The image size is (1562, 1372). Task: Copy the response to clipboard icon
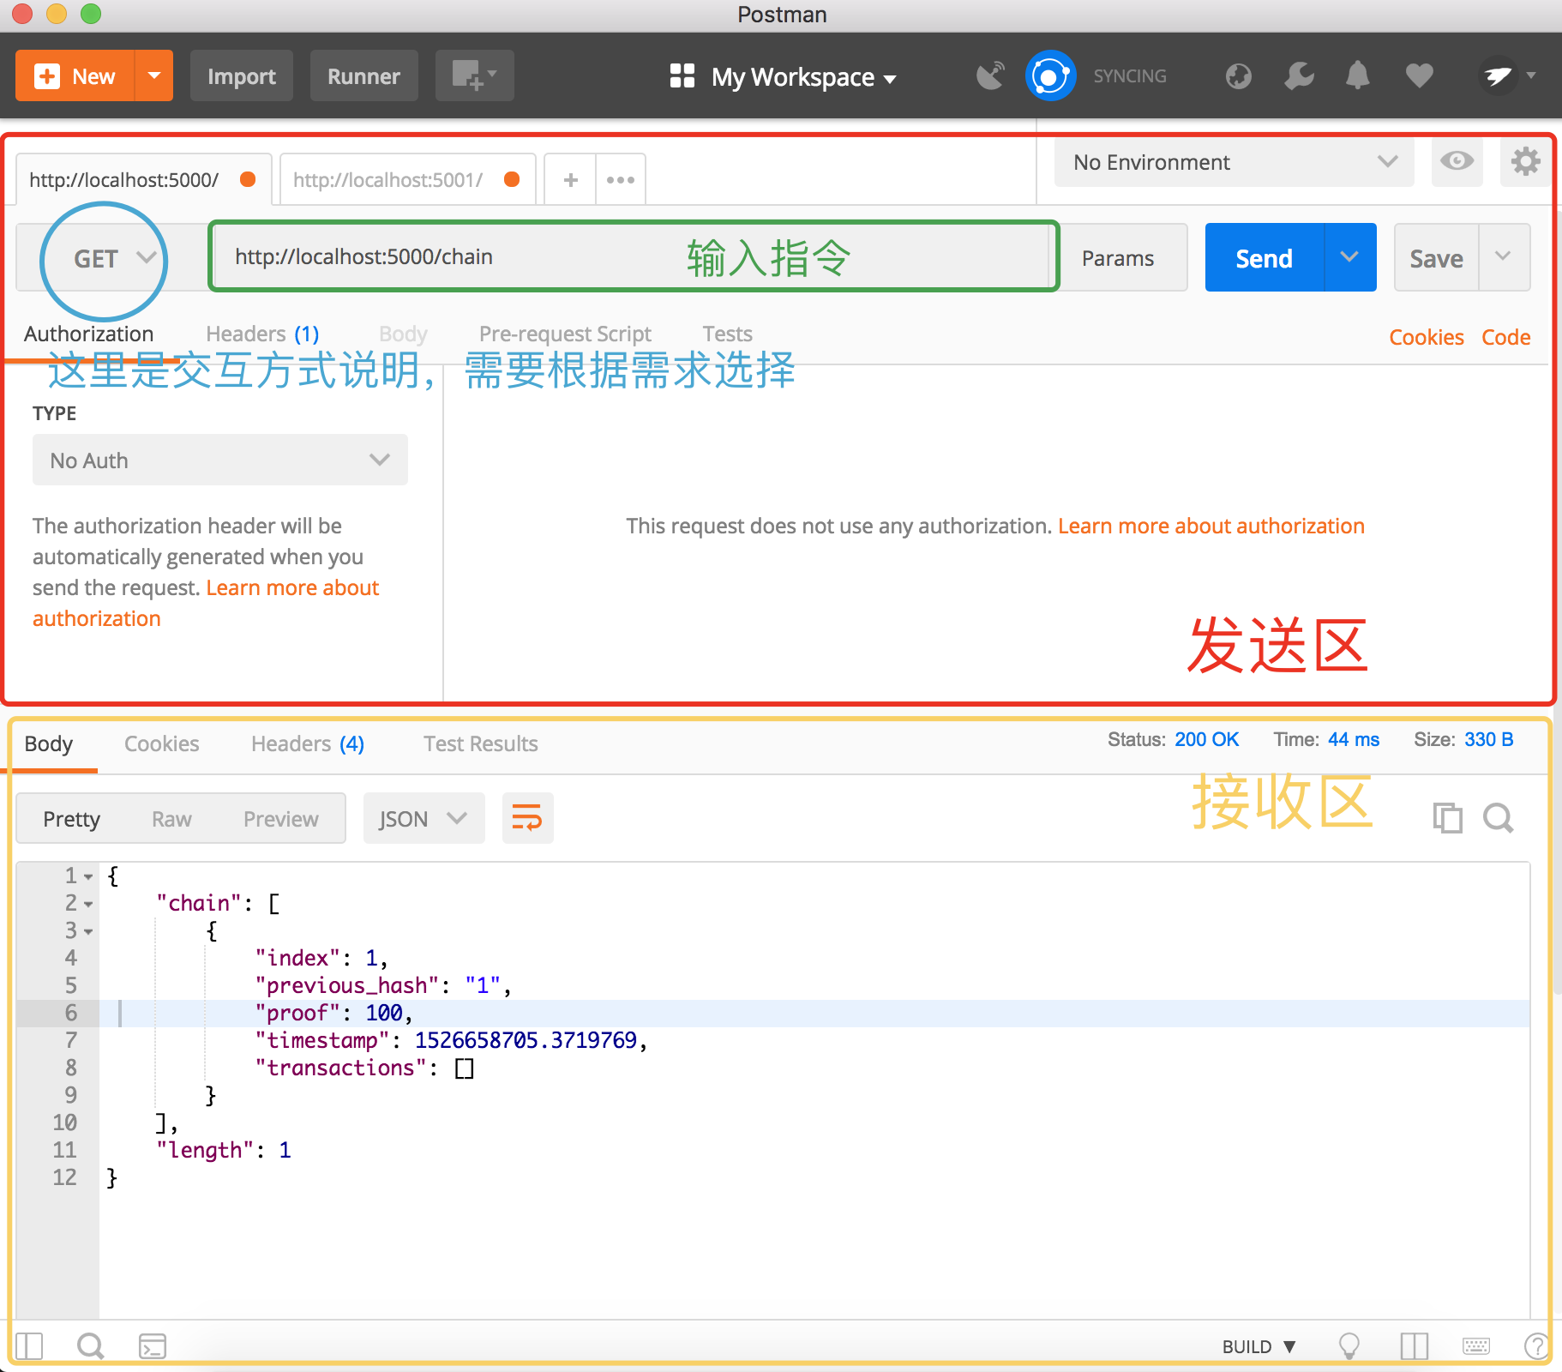tap(1448, 818)
